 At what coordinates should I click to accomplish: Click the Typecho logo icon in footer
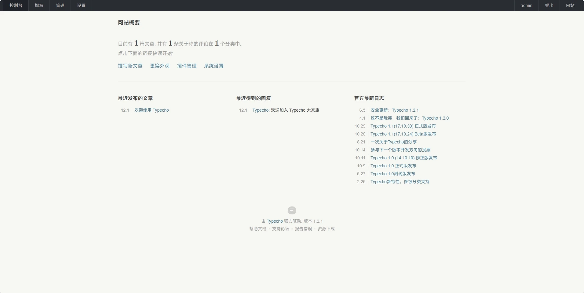click(x=292, y=210)
